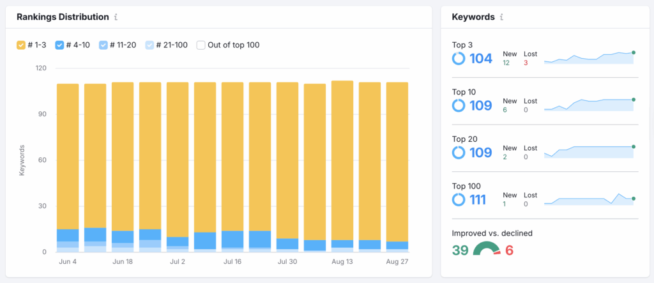Viewport: 654px width, 283px height.
Task: Click the Top 3 trend sparkline chart
Action: [x=589, y=57]
